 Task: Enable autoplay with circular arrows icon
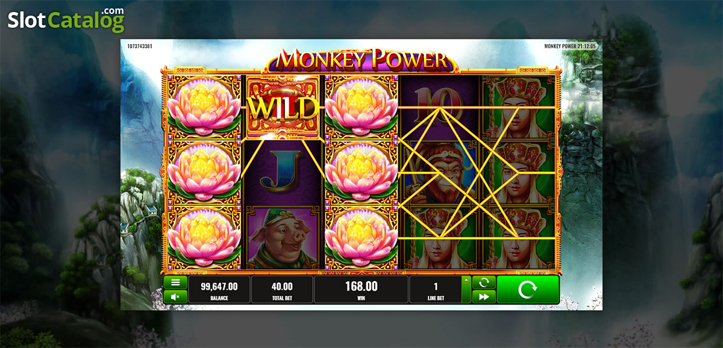(x=484, y=282)
